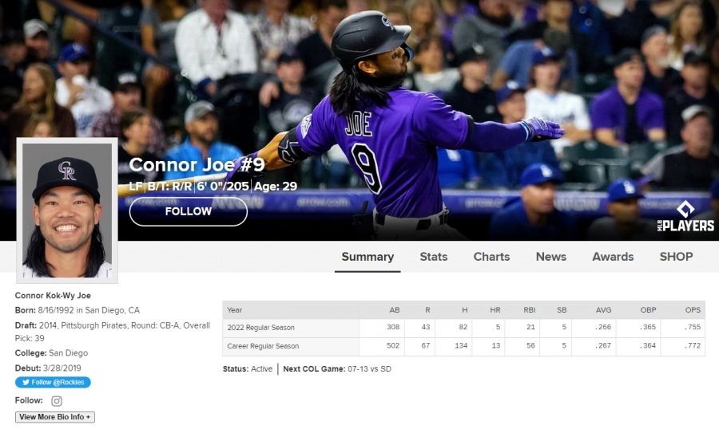The width and height of the screenshot is (719, 433).
Task: Click the HR column header
Action: click(x=495, y=310)
